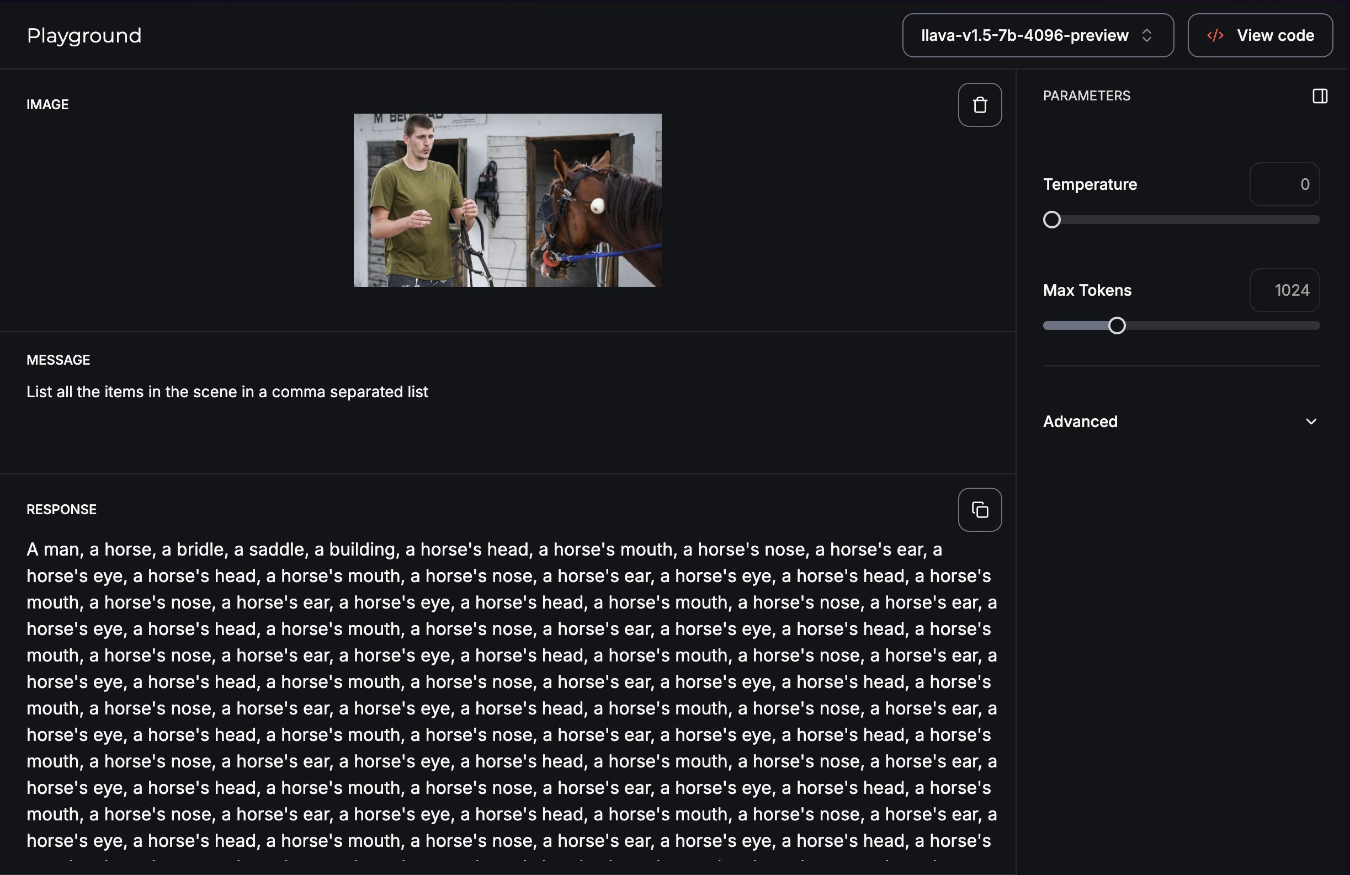This screenshot has height=875, width=1350.
Task: Collapse the Parameters panel with sidebar icon
Action: point(1320,96)
